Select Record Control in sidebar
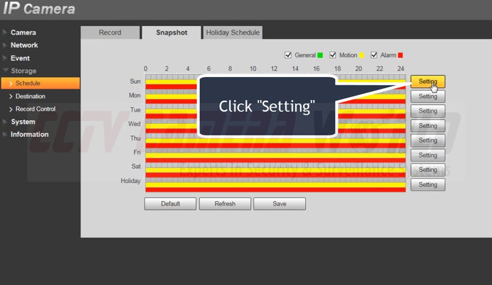This screenshot has height=285, width=492. pyautogui.click(x=36, y=109)
